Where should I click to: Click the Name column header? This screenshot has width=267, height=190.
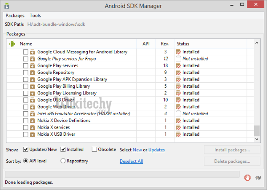[x=26, y=44]
